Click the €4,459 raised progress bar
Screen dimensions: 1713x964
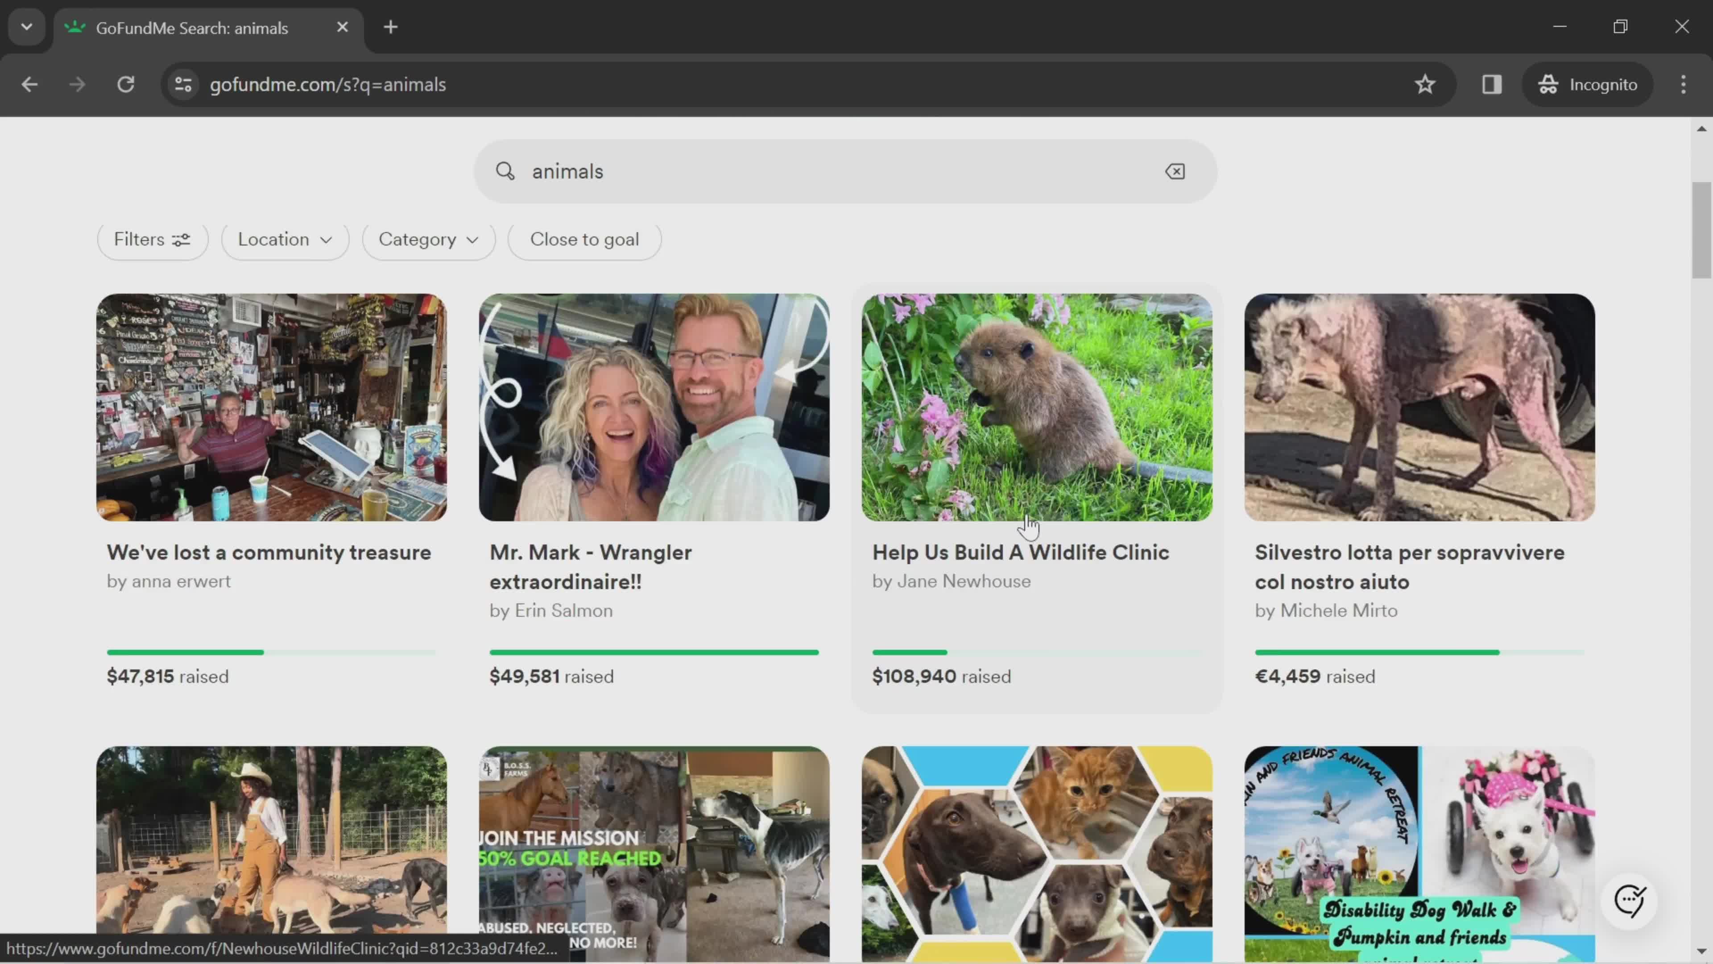[1419, 652]
